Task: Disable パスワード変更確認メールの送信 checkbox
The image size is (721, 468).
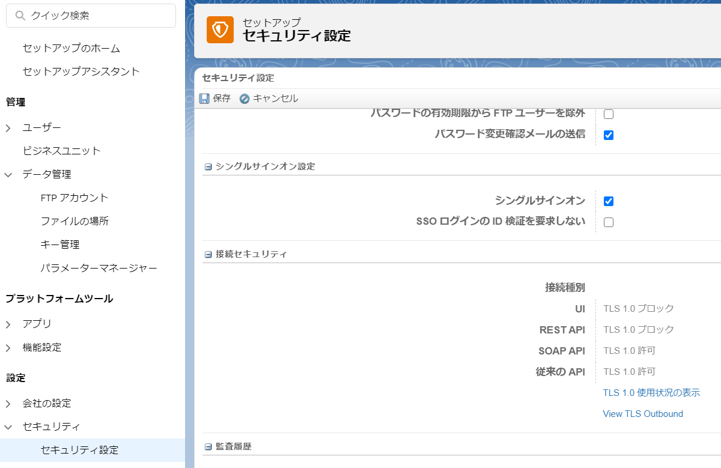Action: point(608,135)
